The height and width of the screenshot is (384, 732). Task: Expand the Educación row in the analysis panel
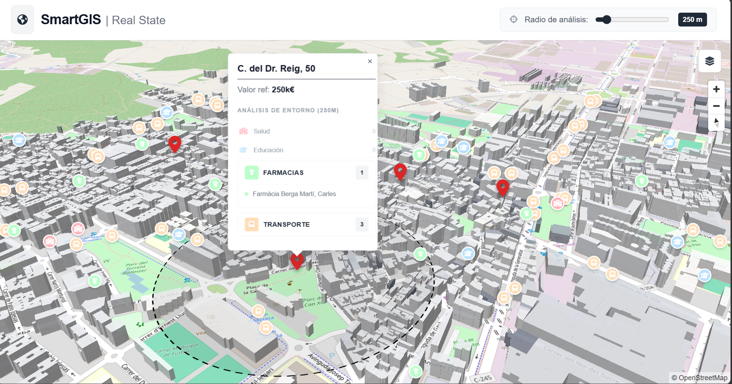(x=305, y=150)
